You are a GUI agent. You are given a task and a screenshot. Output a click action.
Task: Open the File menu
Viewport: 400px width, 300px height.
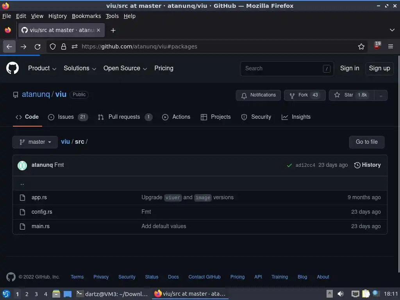tap(7, 16)
